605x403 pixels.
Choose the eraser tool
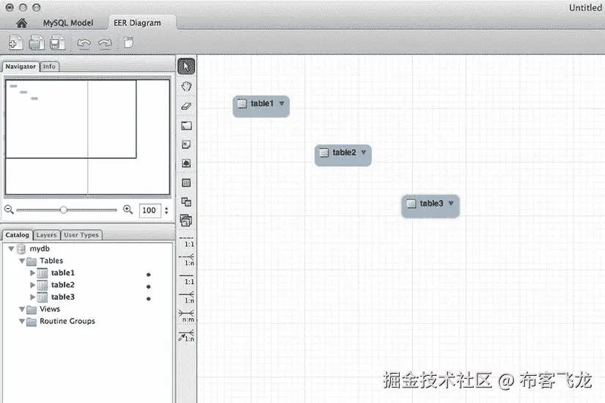coord(186,106)
